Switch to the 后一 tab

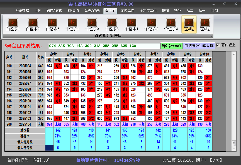coord(202,11)
